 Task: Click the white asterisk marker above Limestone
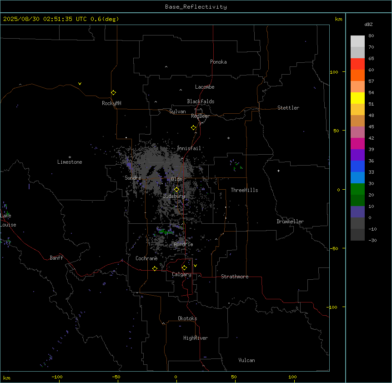point(70,157)
